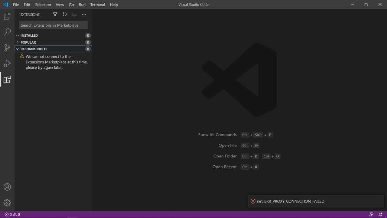Expand the POPULAR section

point(18,42)
